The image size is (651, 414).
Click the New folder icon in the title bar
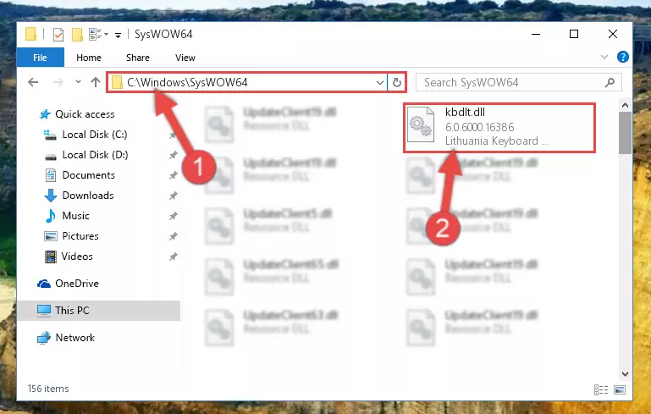(x=77, y=35)
